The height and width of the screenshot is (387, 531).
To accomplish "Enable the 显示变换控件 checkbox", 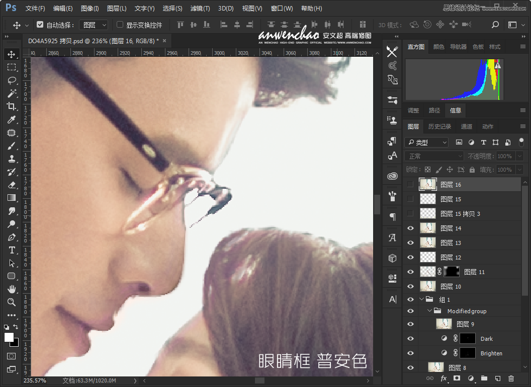I will (119, 25).
